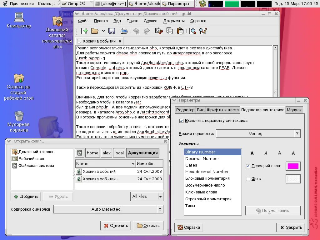Toggle Включить подсветку синтаксиса checkbox

pos(181,121)
